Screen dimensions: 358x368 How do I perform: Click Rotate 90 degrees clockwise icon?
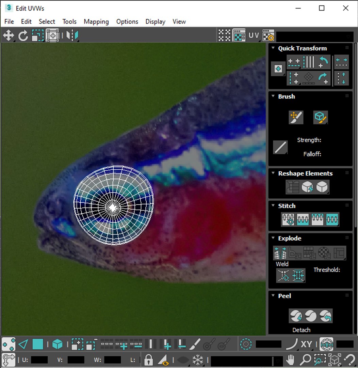323,78
